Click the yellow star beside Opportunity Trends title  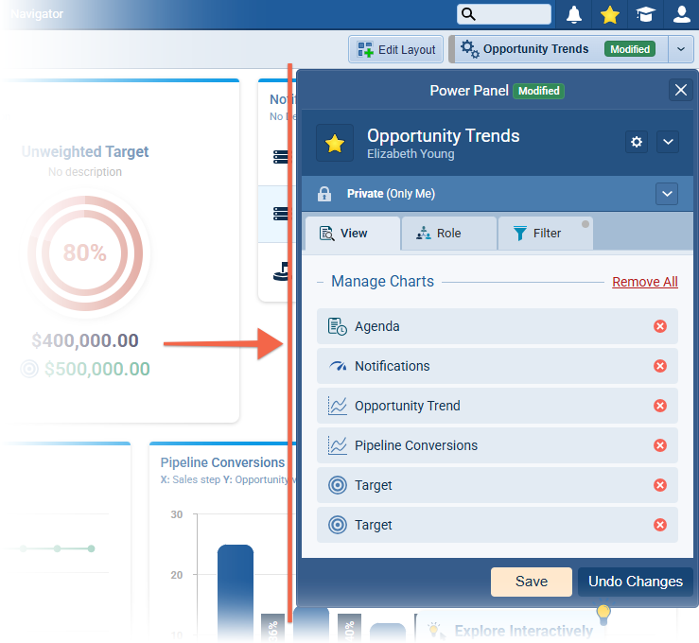click(x=335, y=144)
